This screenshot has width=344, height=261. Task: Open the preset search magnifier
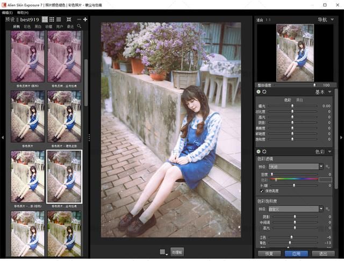79,26
